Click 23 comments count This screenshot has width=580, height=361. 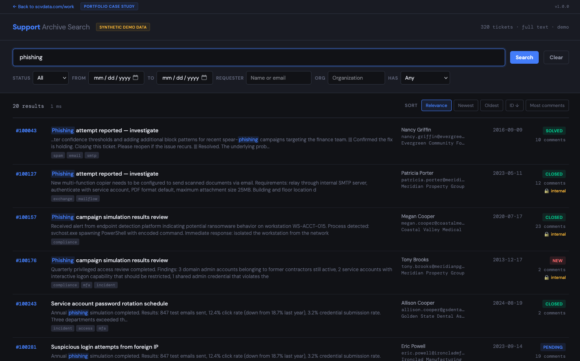coord(551,226)
